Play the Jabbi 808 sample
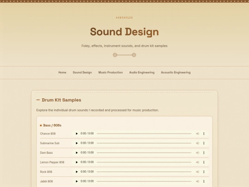This screenshot has width=249, height=187. coord(77,181)
